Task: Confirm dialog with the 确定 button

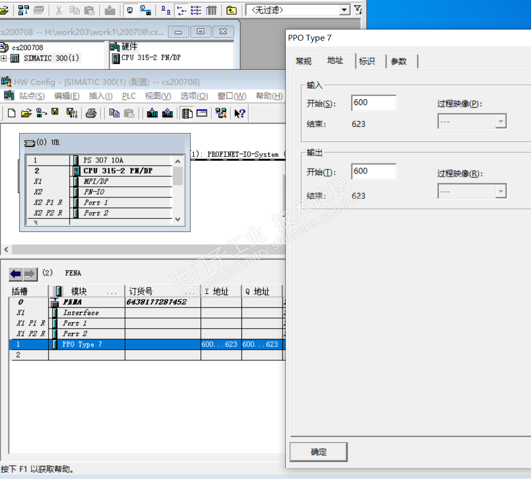Action: click(318, 452)
